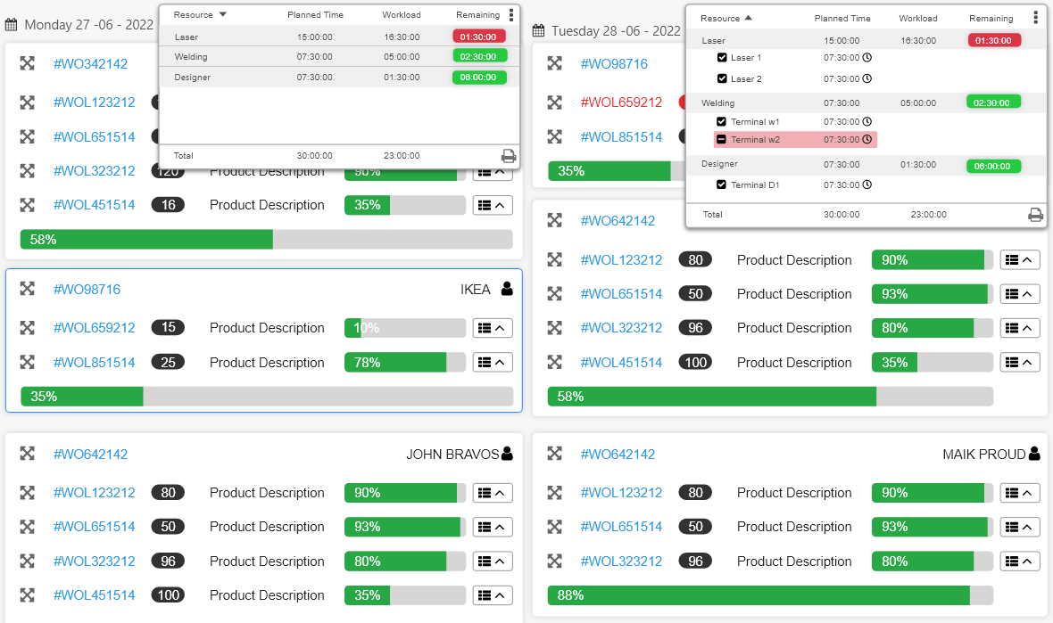
Task: Click the user icon beside JOHN BRAVOS
Action: (x=507, y=455)
